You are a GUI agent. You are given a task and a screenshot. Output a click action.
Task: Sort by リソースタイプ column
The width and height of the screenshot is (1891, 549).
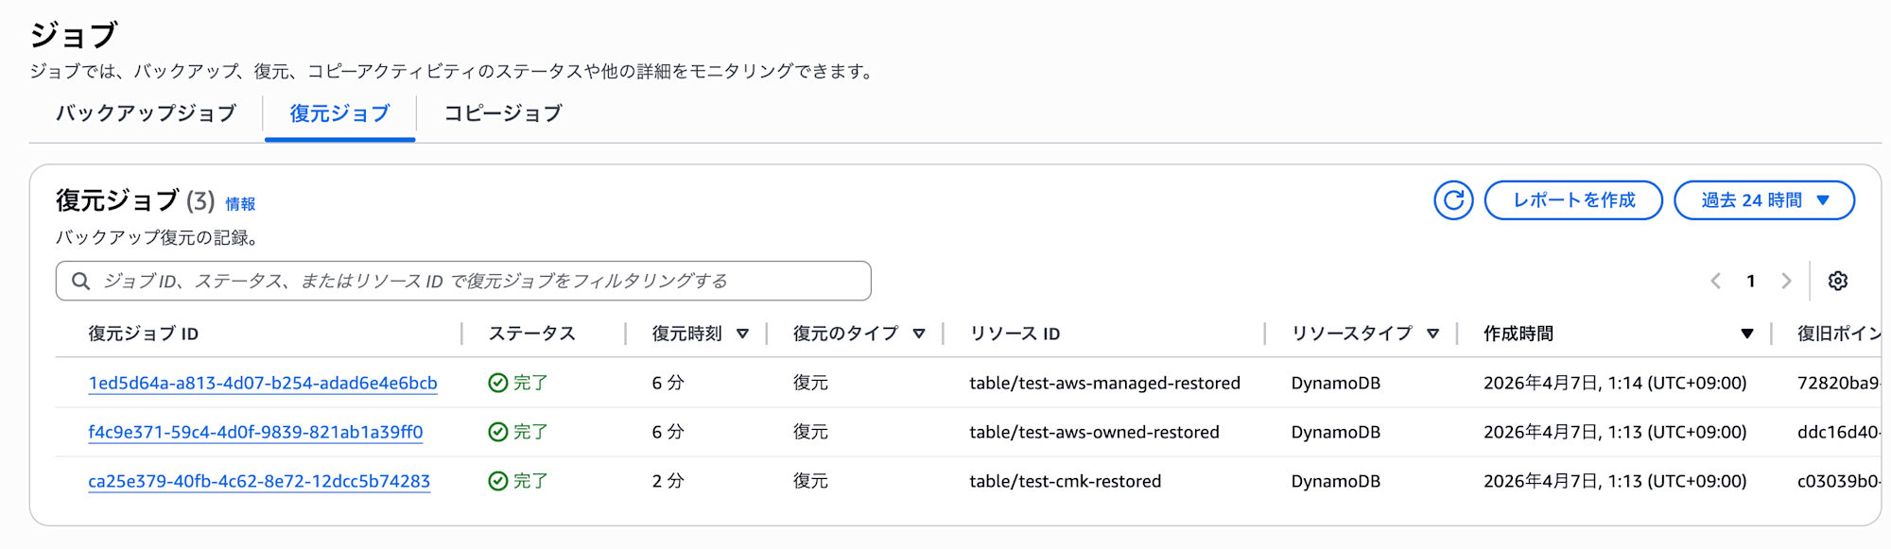(1432, 334)
